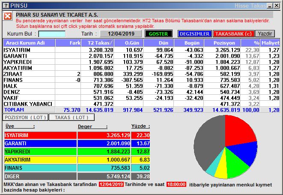Screen dimensions: 283x195
Task: Click the red 12/04/2019 footer date
Action: click(x=111, y=184)
